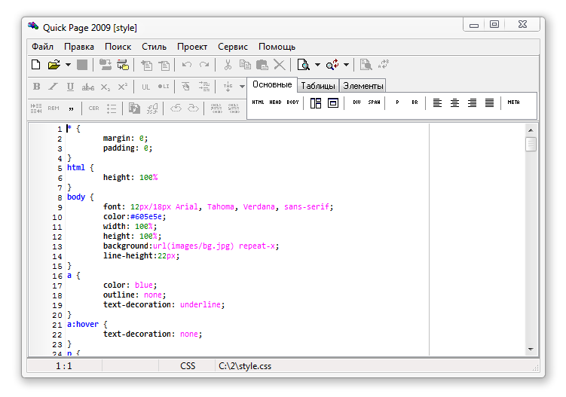
Task: Toggle bold formatting with B icon
Action: (36, 87)
